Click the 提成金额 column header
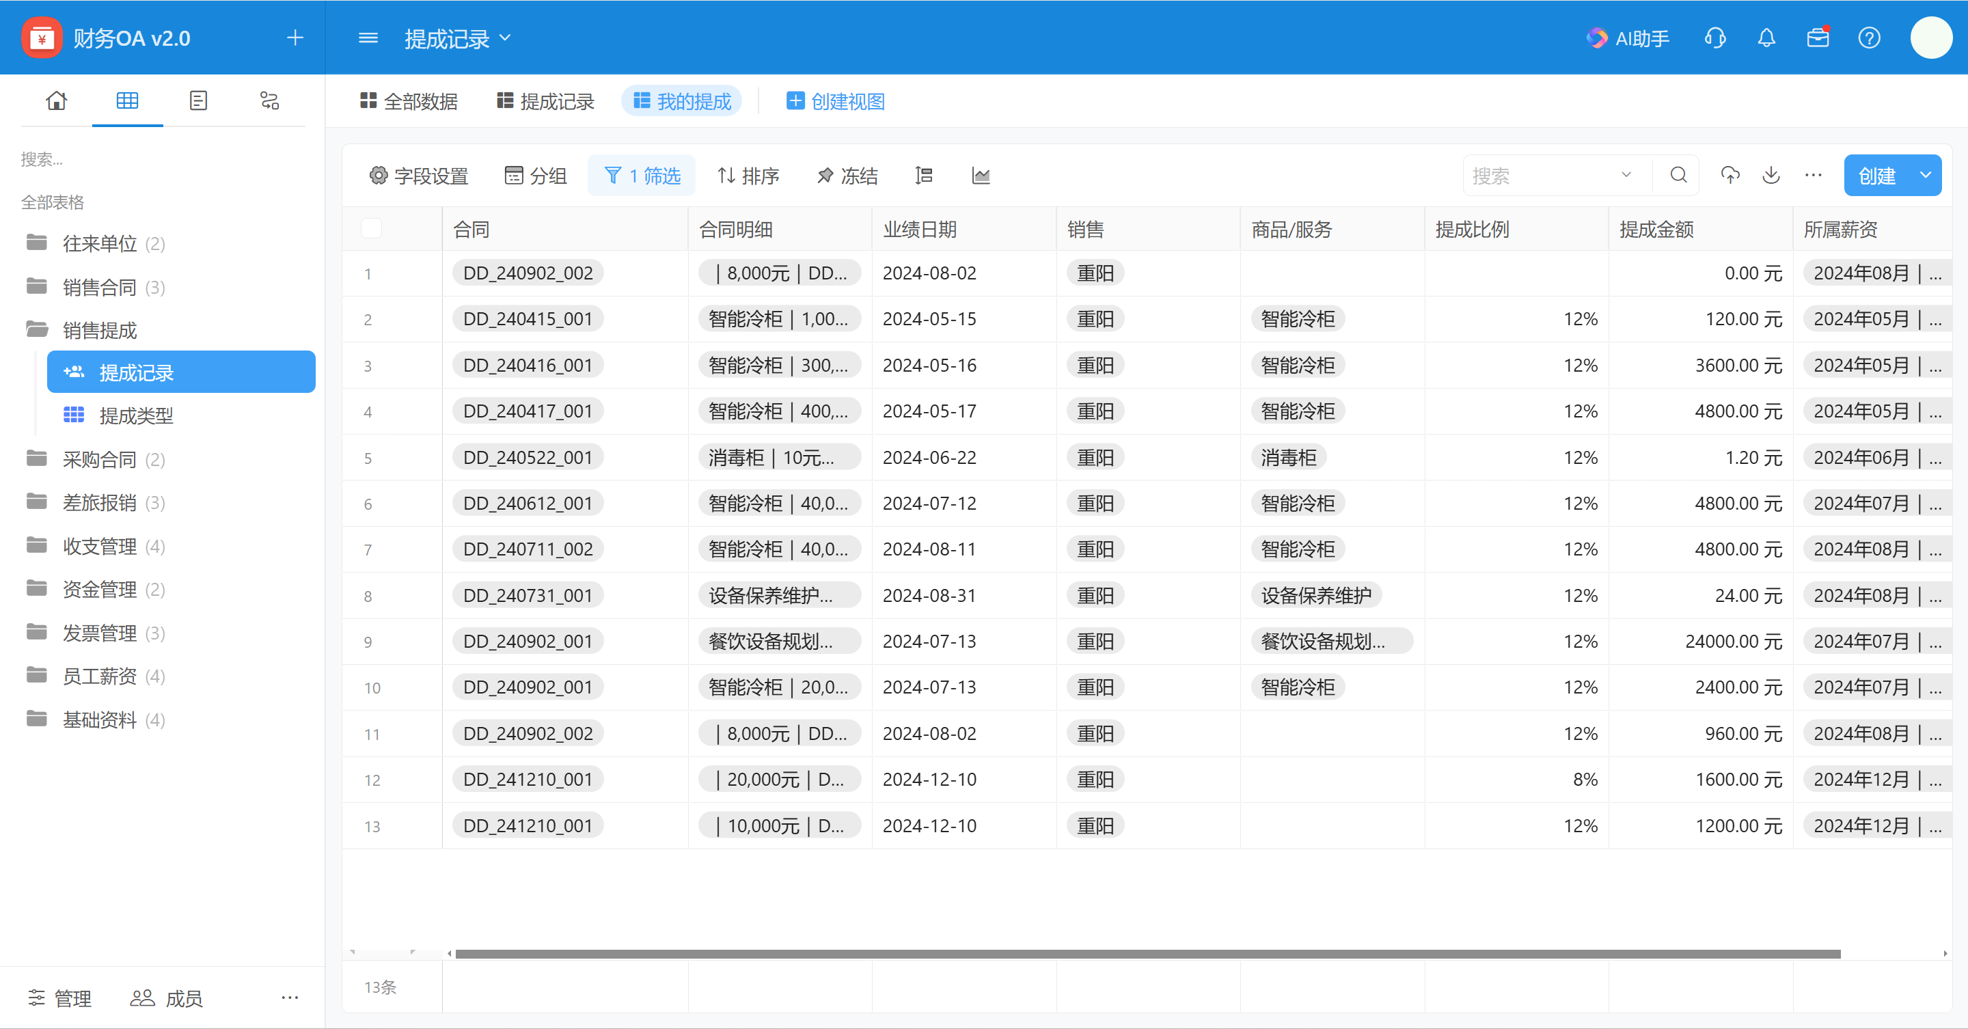1968x1029 pixels. tap(1700, 228)
